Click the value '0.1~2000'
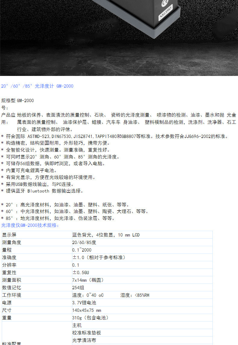 coord(142,250)
